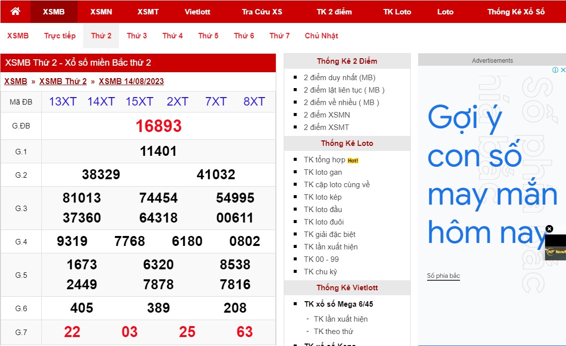Viewport: 566px width, 346px height.
Task: Click the XSMB Thứ 2 breadcrumb link
Action: tap(63, 82)
